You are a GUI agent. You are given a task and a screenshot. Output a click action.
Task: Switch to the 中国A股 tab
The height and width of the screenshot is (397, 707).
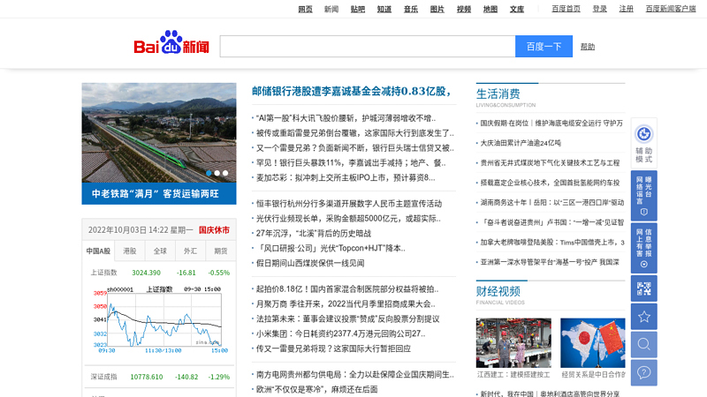point(98,251)
